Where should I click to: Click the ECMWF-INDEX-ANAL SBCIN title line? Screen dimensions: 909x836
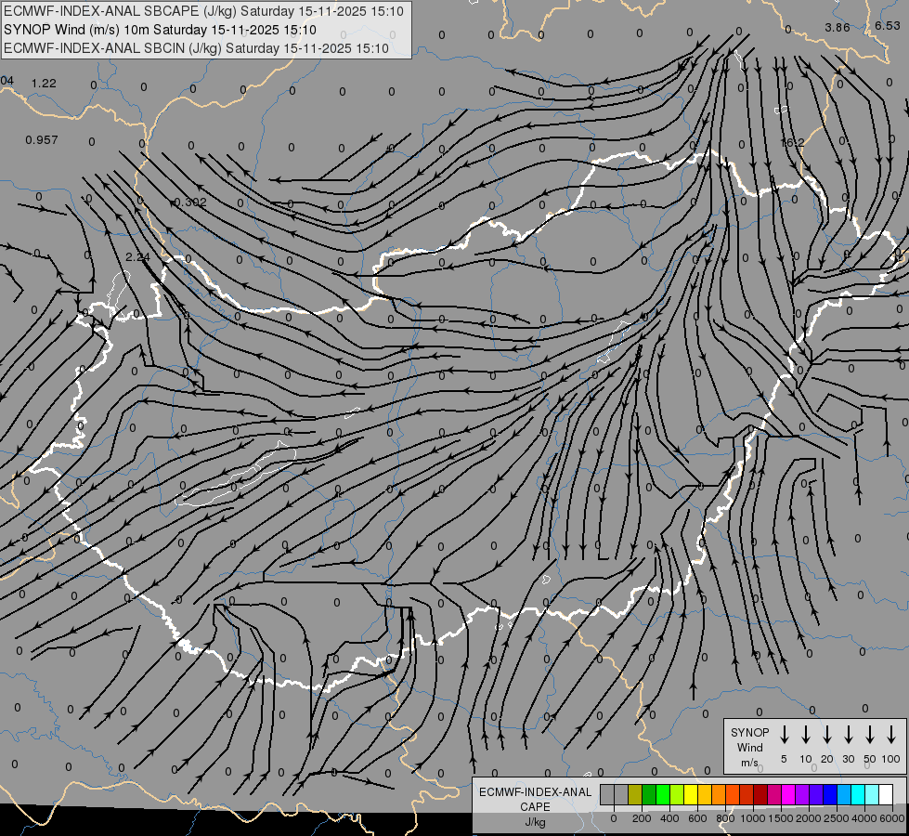pyautogui.click(x=196, y=48)
